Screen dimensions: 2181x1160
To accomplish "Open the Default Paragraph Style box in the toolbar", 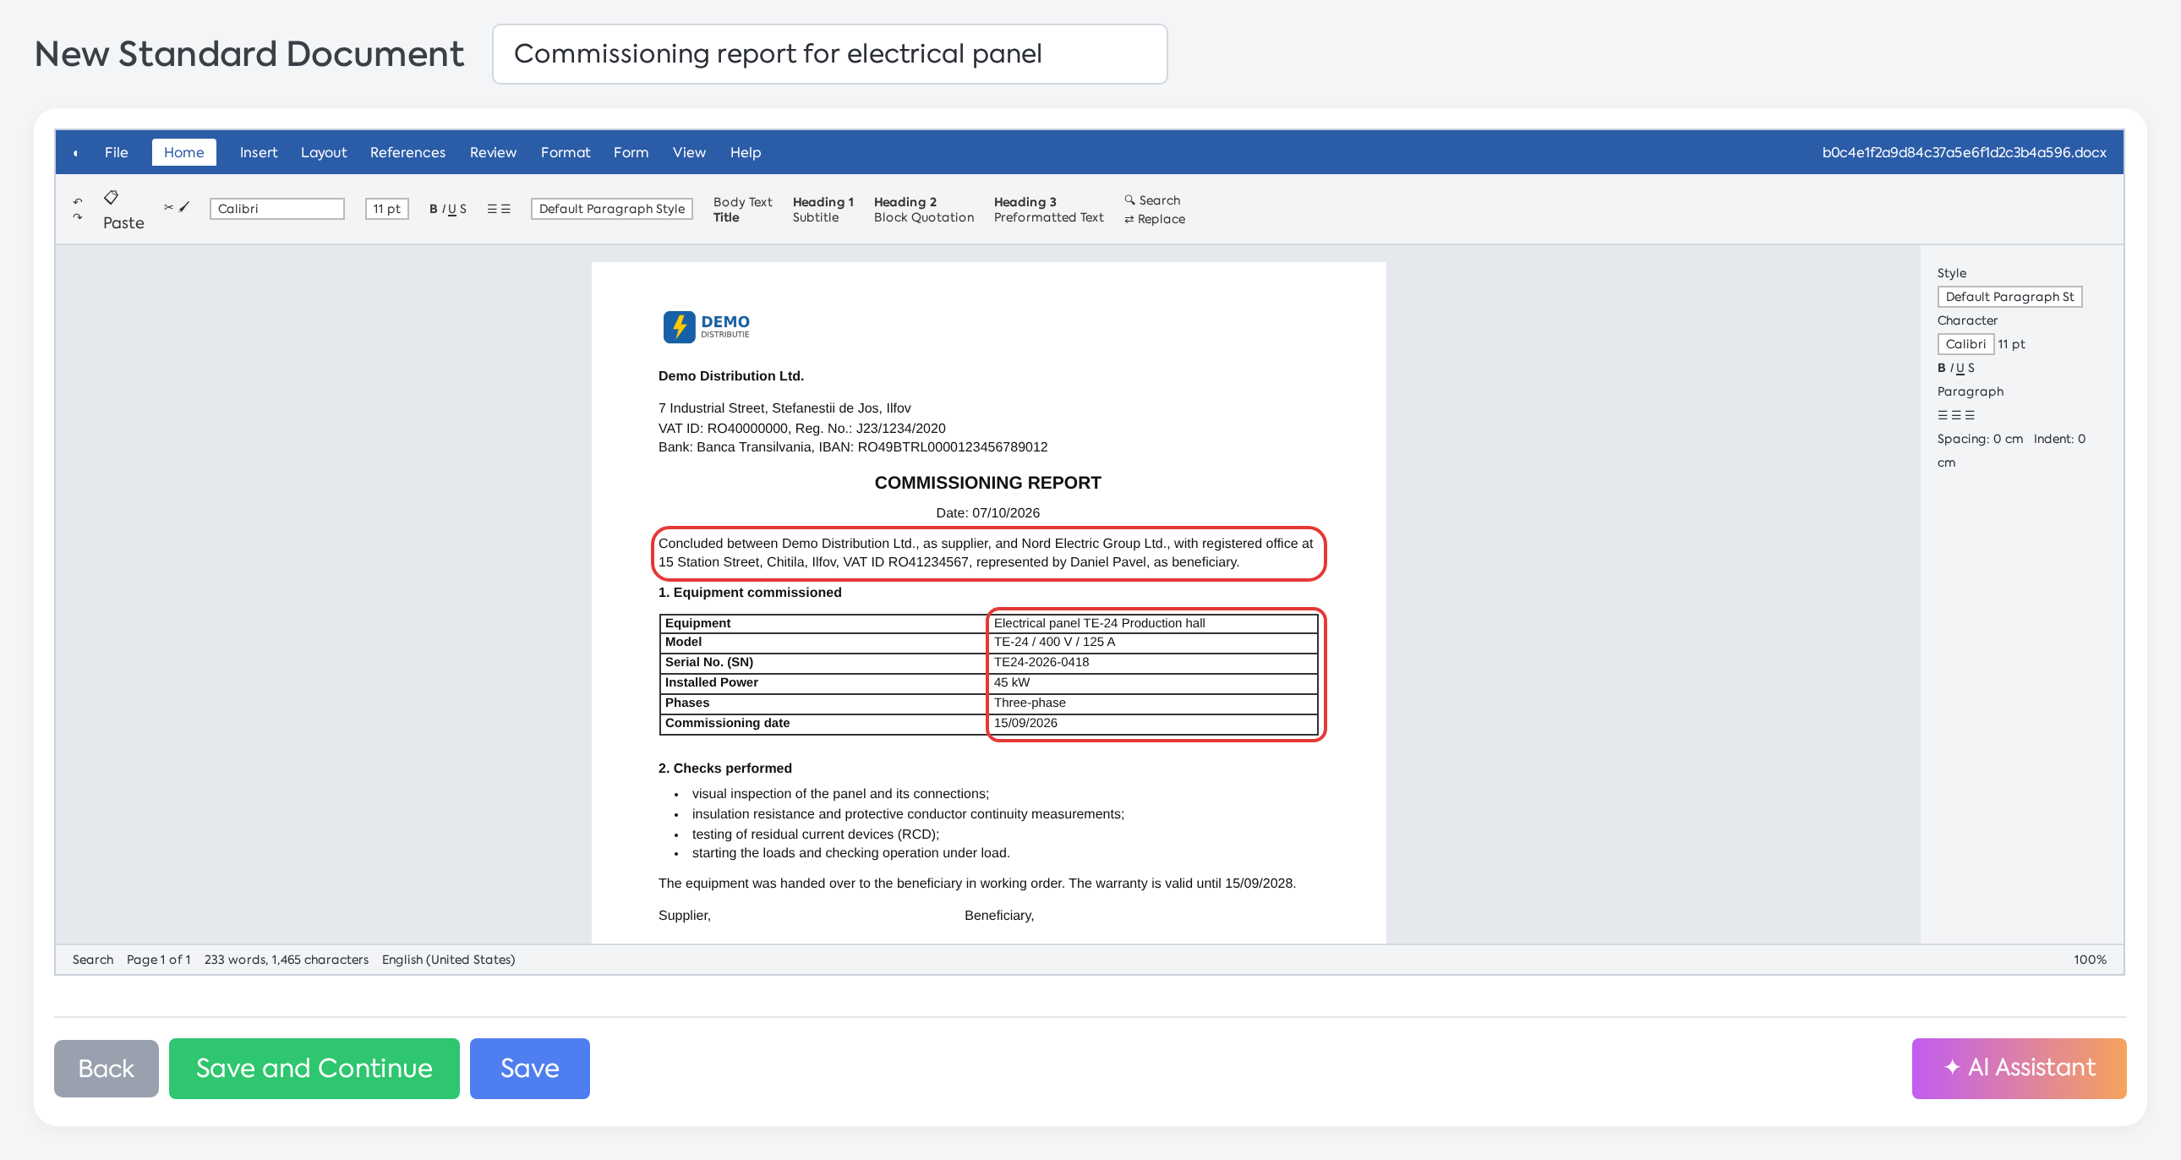I will point(612,208).
